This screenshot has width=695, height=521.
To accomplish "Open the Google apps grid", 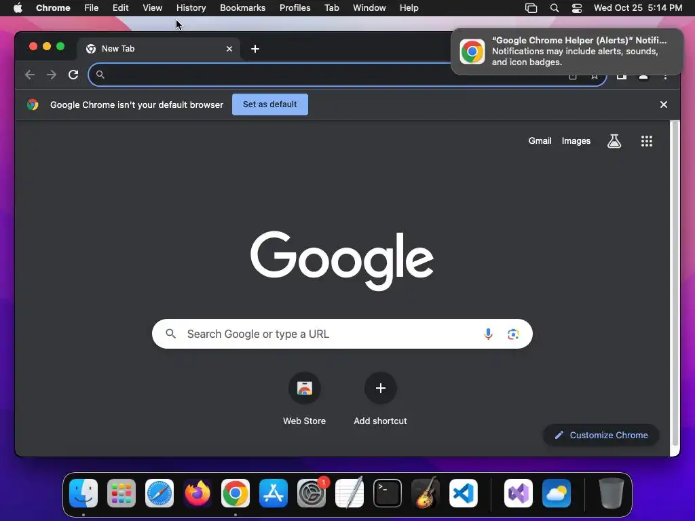I will tap(647, 141).
